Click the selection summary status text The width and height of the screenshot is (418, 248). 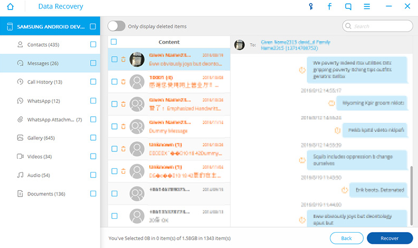coord(170,238)
